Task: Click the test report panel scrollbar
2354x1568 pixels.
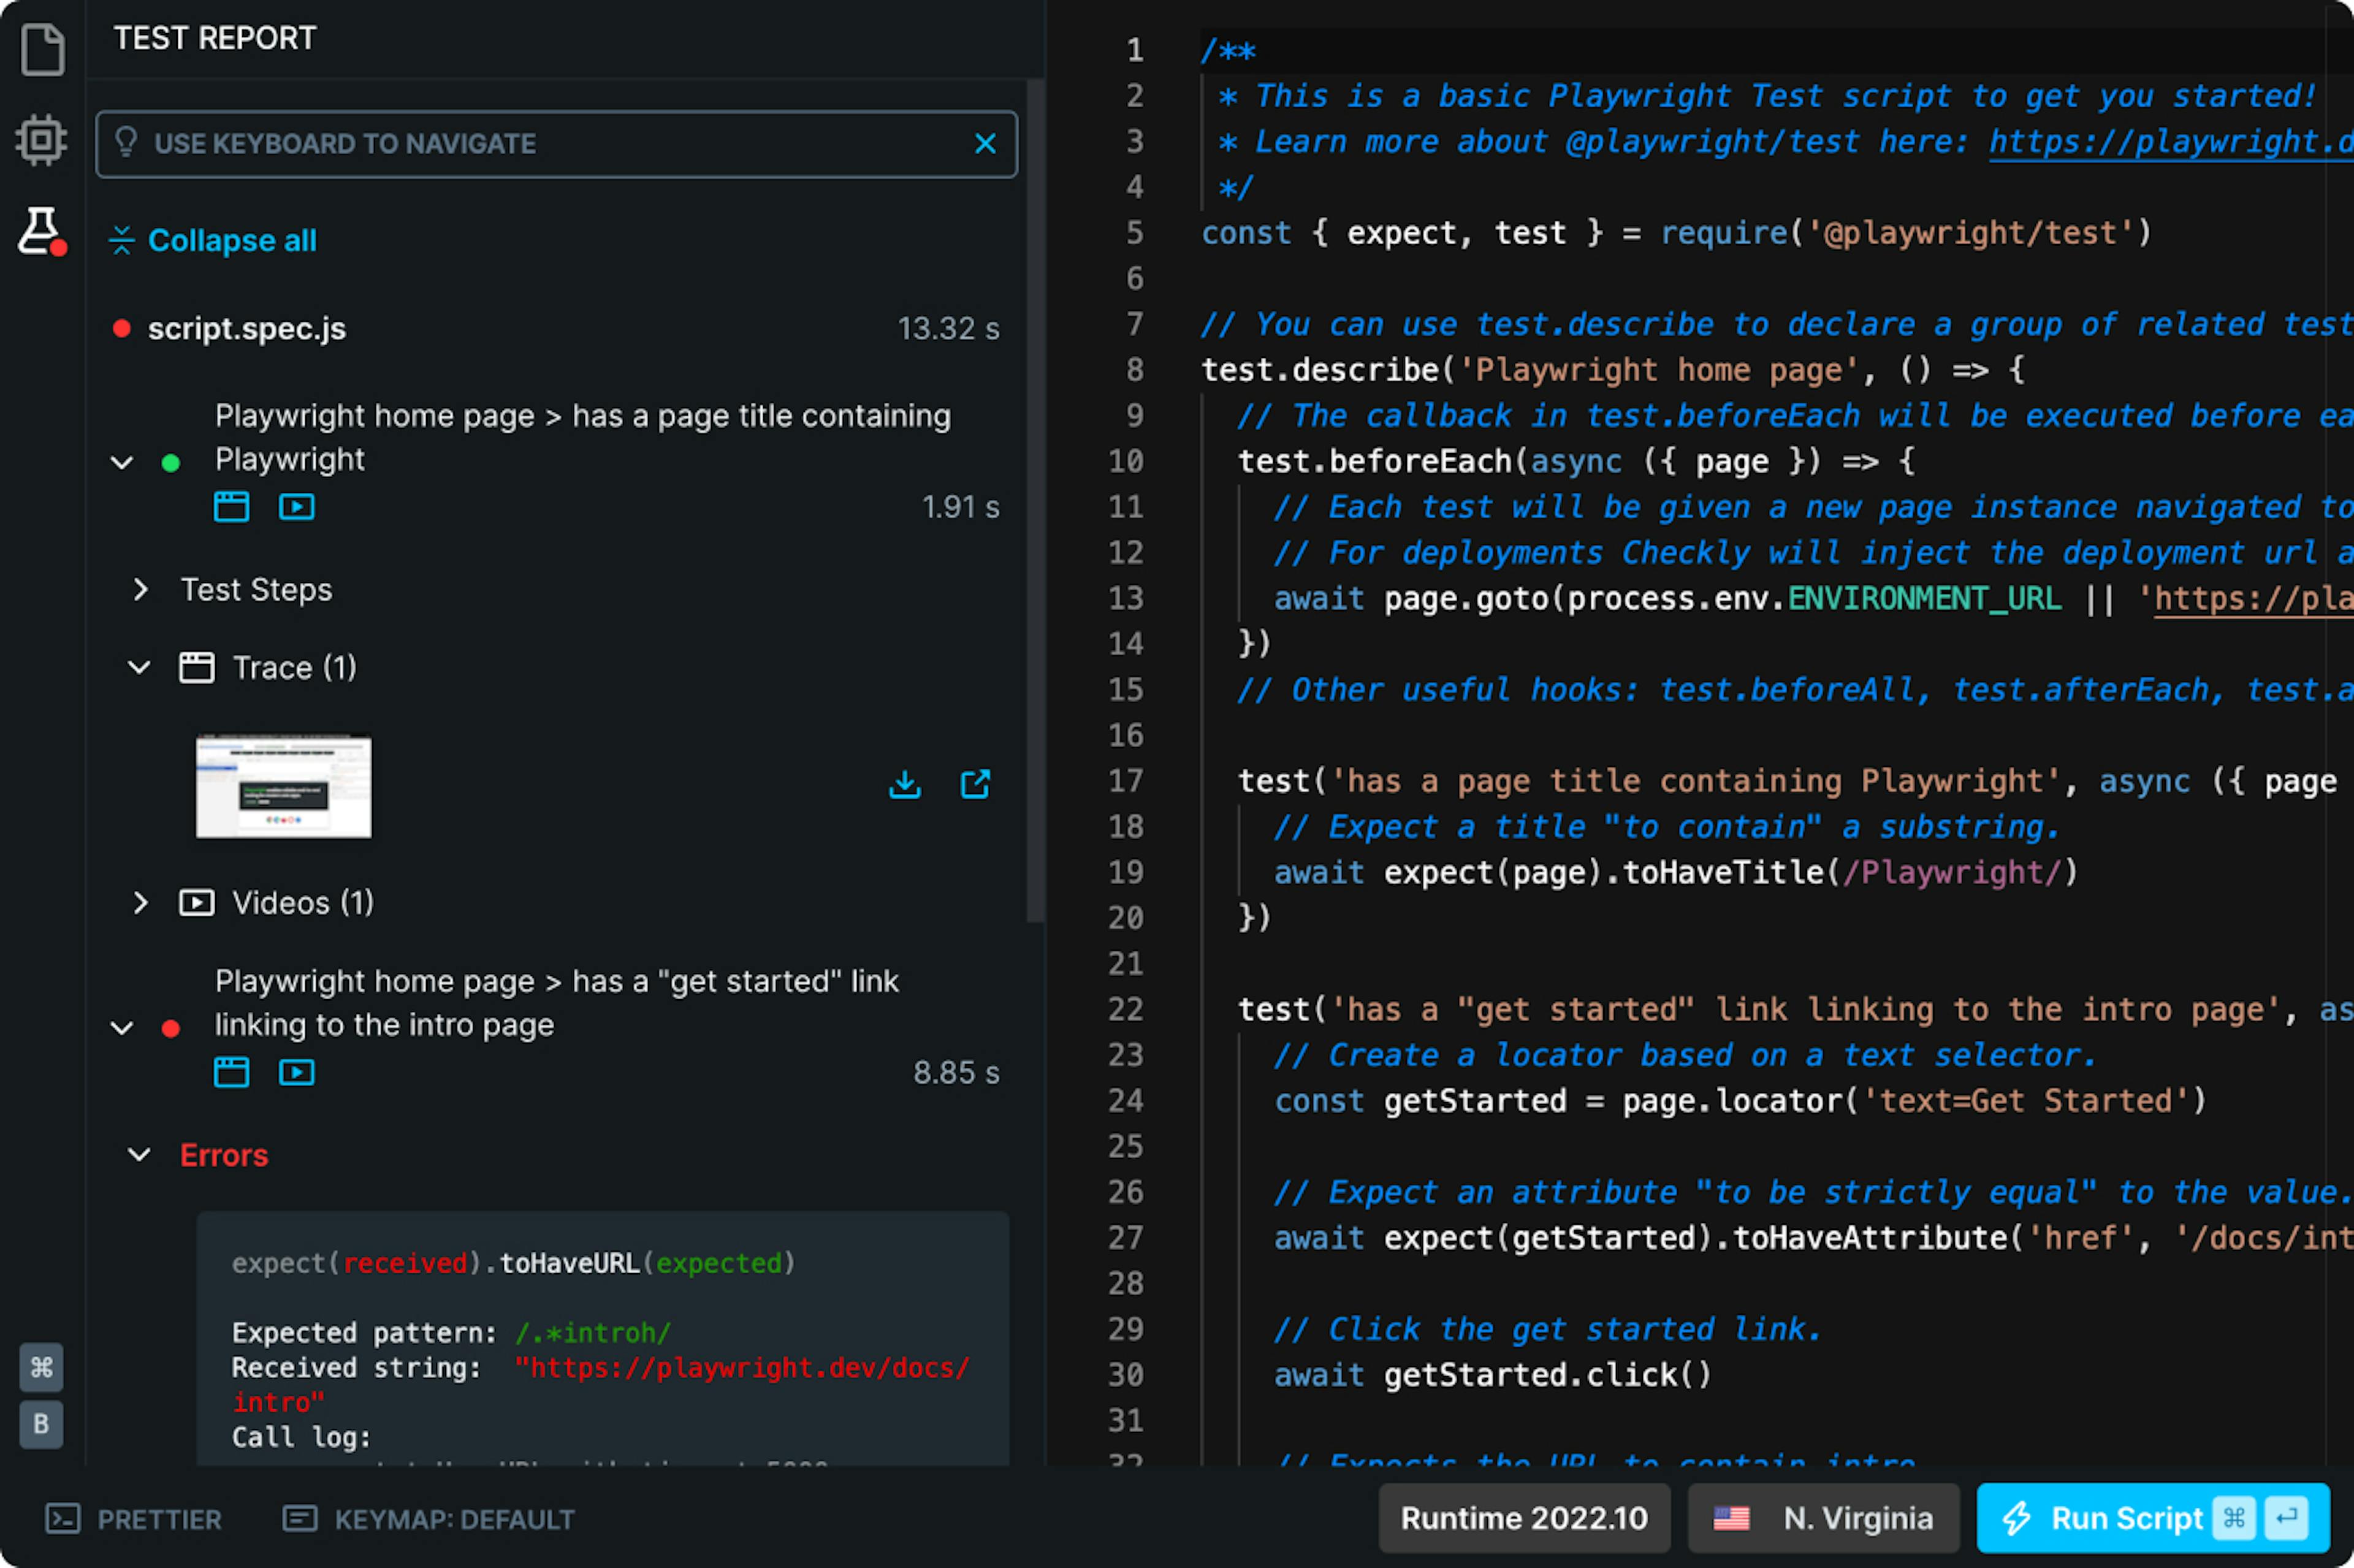Action: (x=1035, y=500)
